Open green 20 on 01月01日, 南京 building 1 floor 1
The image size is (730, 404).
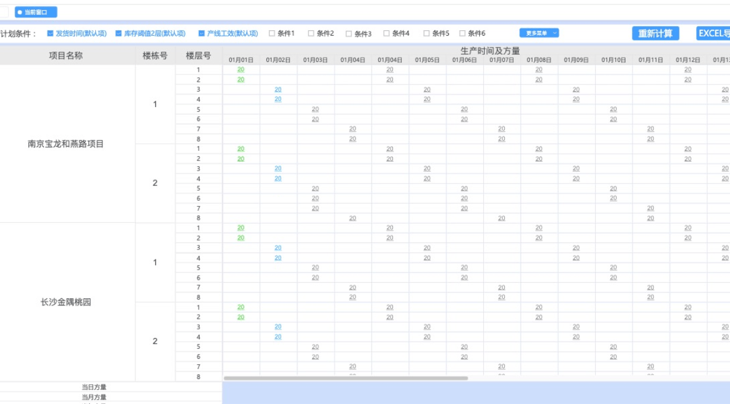241,70
